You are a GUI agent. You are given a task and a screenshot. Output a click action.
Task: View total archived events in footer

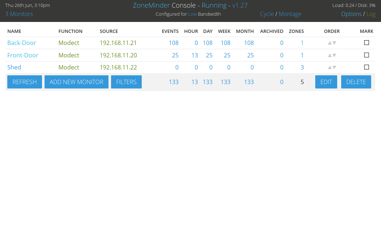282,82
